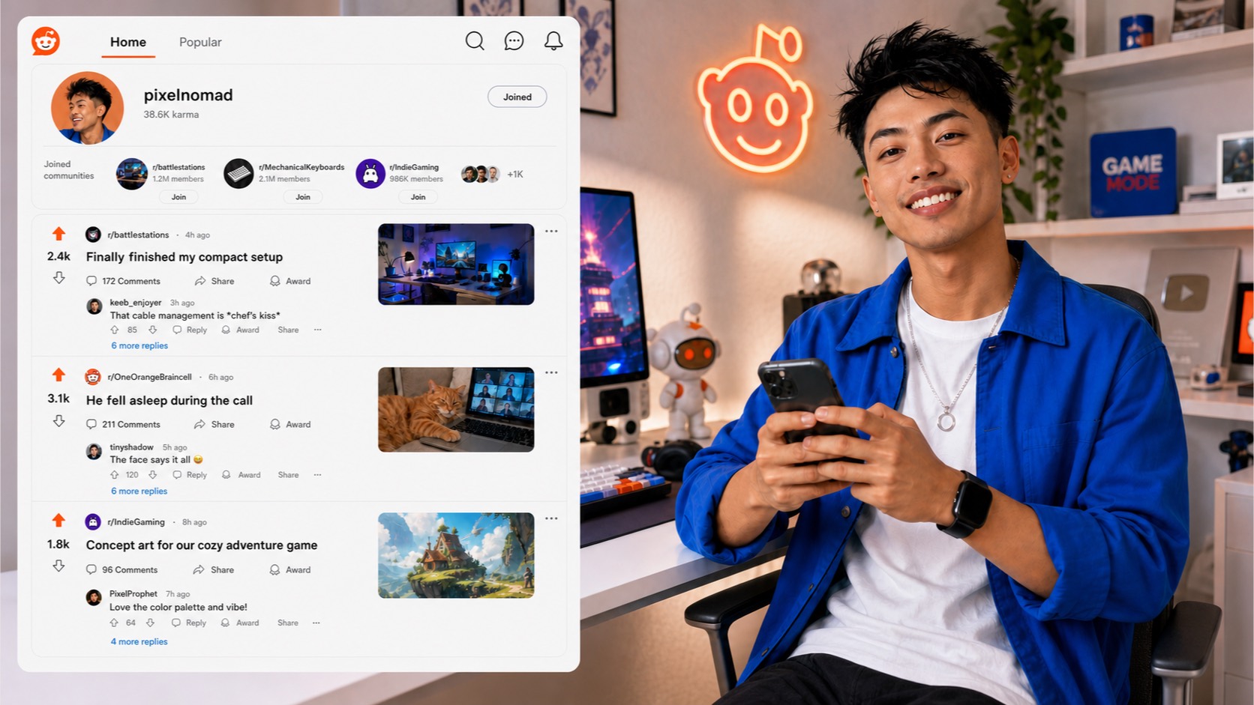Open tinyshadow's user profile

(x=131, y=447)
